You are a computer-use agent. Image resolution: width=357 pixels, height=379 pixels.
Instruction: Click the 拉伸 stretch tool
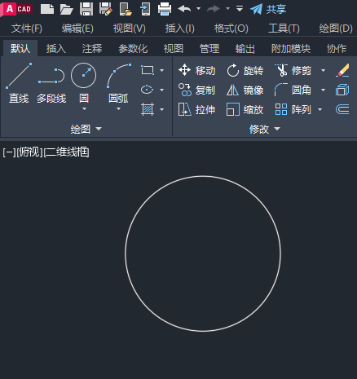coord(196,109)
